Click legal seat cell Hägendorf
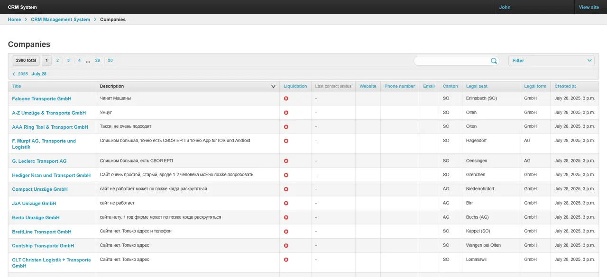 point(476,141)
